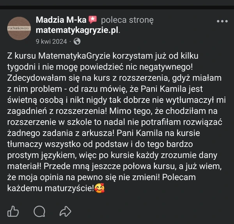The image size is (234, 224).
Task: Click the globe public audience icon
Action: (x=77, y=41)
